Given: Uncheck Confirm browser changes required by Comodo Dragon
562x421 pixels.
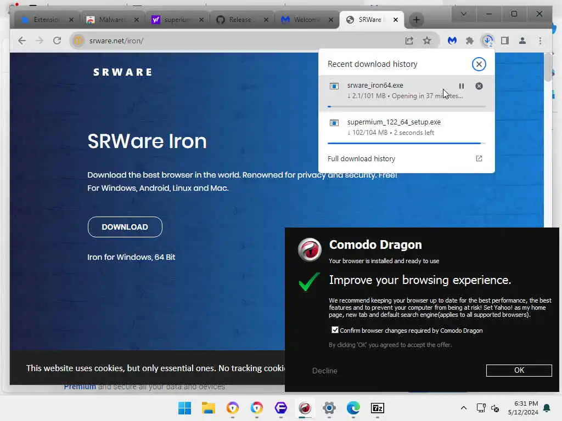Looking at the screenshot, I should click(x=335, y=329).
